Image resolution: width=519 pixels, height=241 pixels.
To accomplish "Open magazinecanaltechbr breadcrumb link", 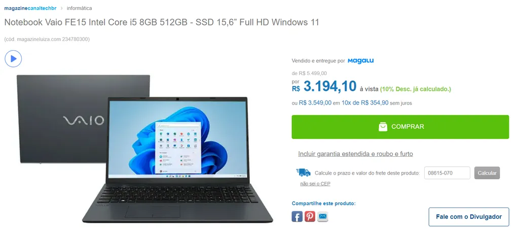I will pyautogui.click(x=30, y=8).
